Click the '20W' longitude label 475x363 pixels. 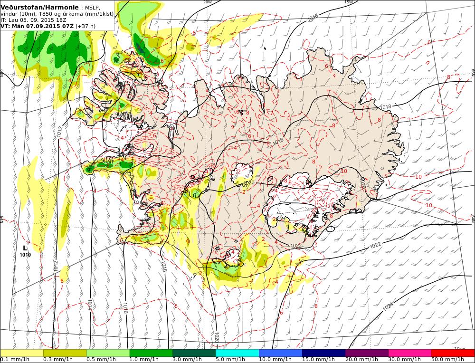[207, 2]
